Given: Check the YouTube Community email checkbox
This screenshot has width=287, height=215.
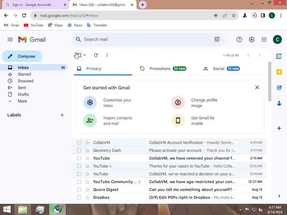Looking at the screenshot, I should (79, 182).
